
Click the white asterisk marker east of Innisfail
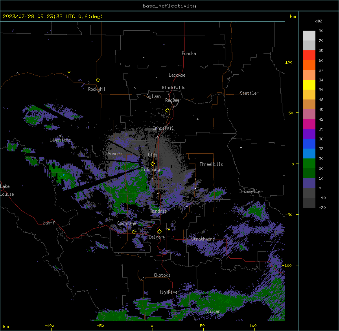[x=197, y=119]
